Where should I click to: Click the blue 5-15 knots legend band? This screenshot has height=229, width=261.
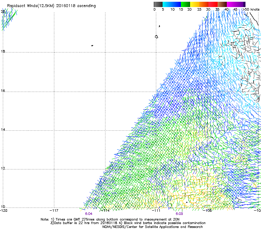(172, 4)
